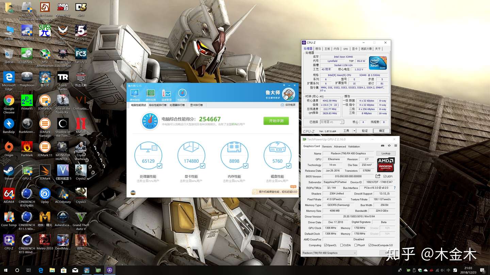The height and width of the screenshot is (275, 490).
Task: Select the Prime95 desktop icon
Action: tap(27, 103)
